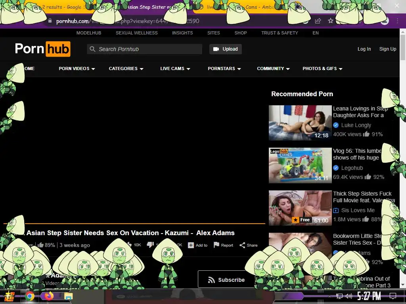Open the notification center icon

[x=393, y=296]
